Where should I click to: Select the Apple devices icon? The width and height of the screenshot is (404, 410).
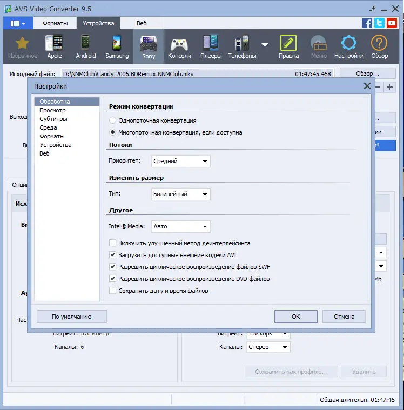coord(55,46)
